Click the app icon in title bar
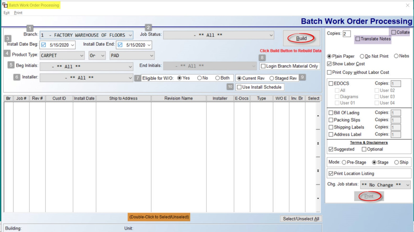The image size is (414, 232). pyautogui.click(x=5, y=5)
